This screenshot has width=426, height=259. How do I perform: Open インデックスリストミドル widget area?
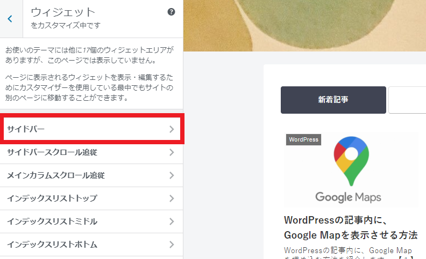coord(91,221)
